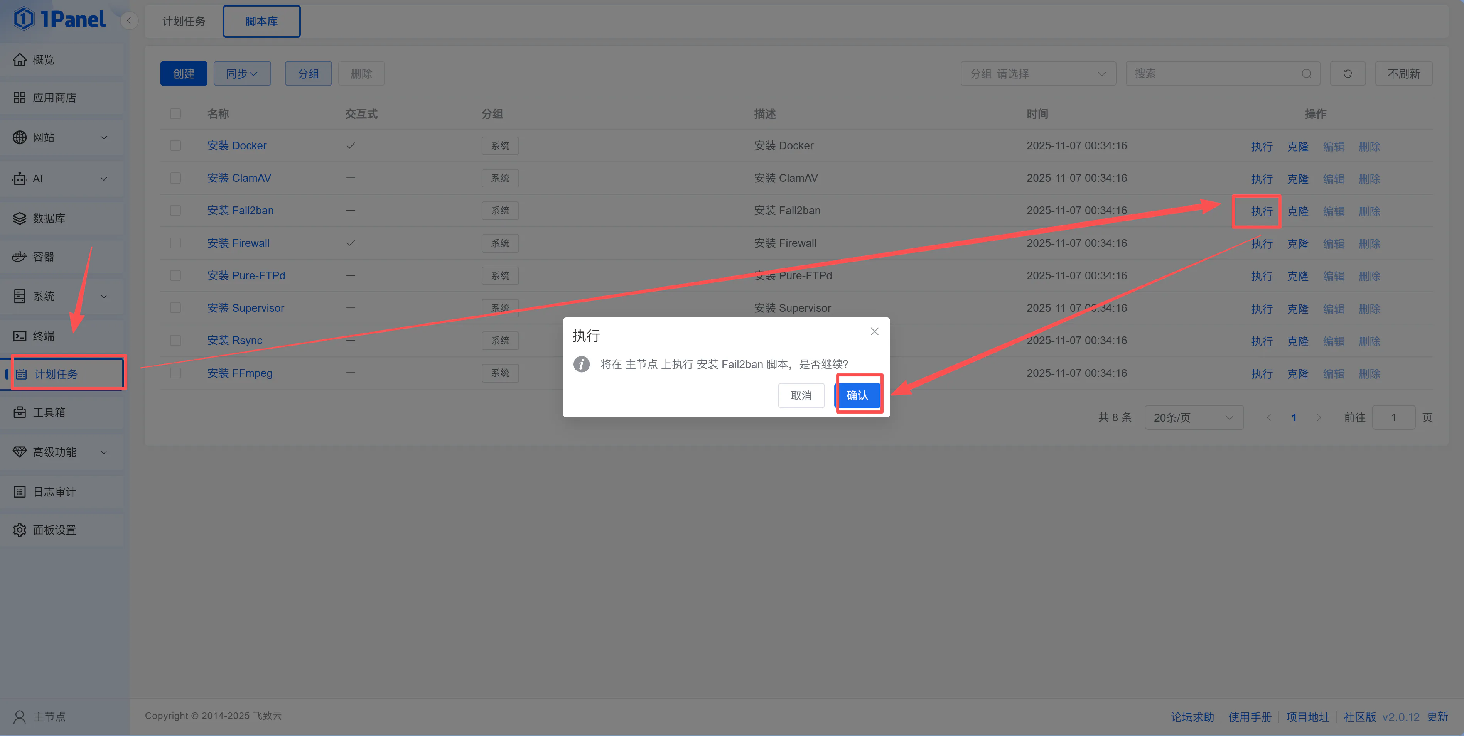Open 容器 docker whale icon
Viewport: 1464px width, 736px height.
[20, 256]
